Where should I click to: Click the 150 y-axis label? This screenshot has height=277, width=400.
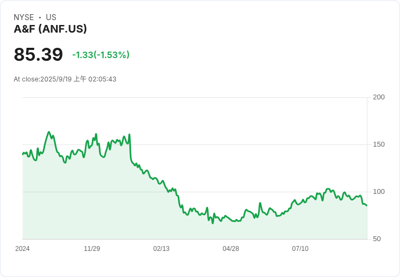coord(378,144)
